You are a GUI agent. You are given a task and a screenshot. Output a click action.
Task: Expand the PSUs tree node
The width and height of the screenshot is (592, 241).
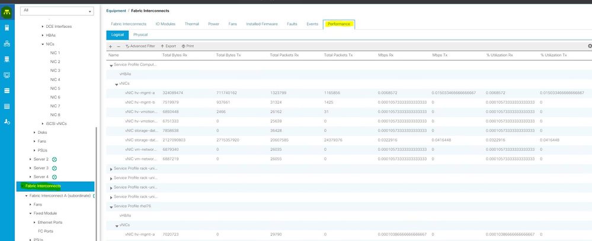pos(34,150)
